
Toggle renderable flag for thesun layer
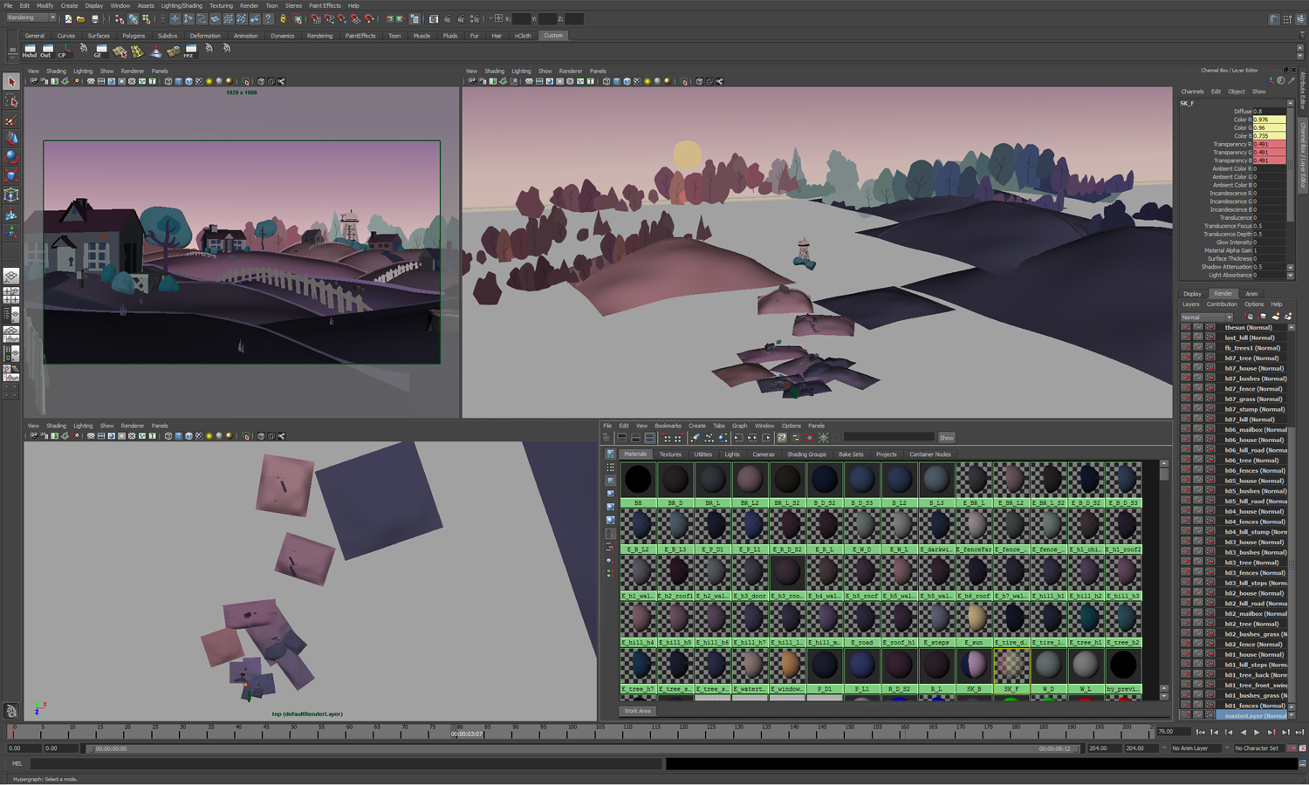pos(1186,327)
